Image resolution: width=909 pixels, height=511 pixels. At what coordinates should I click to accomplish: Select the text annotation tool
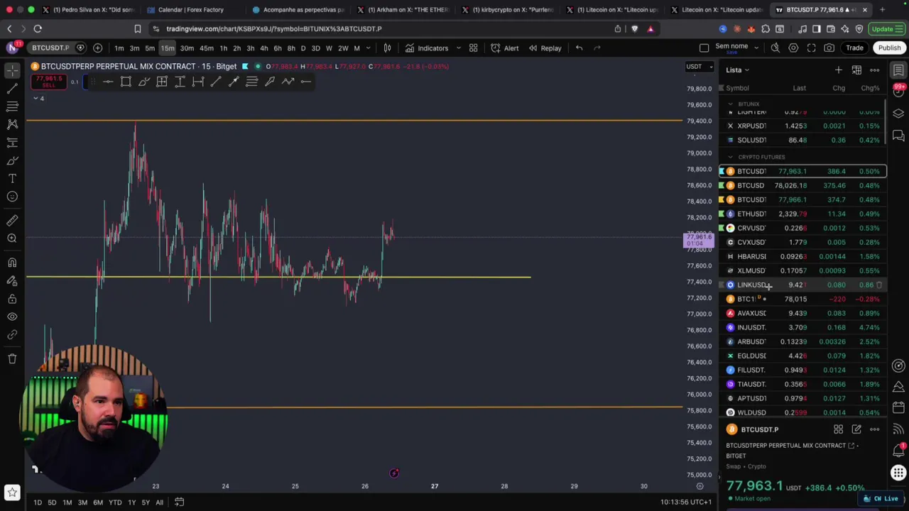(x=12, y=178)
